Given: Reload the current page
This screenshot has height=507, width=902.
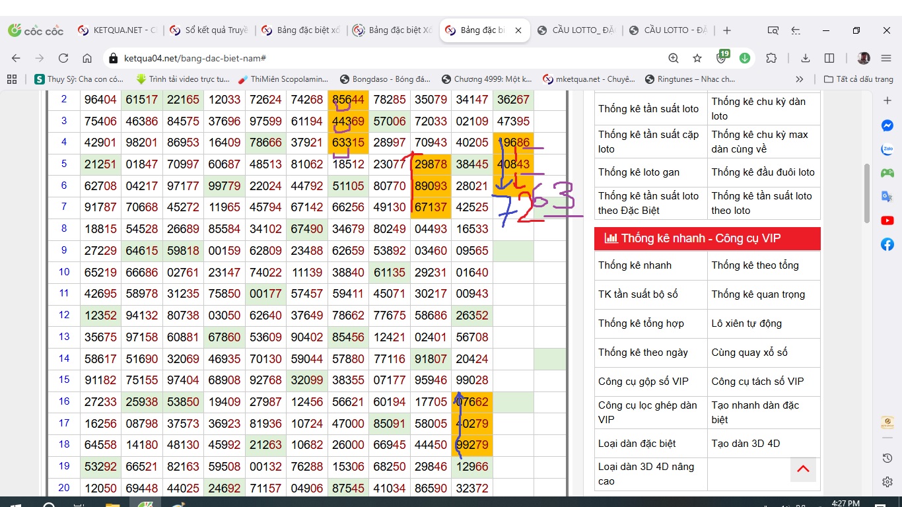Looking at the screenshot, I should pyautogui.click(x=63, y=58).
